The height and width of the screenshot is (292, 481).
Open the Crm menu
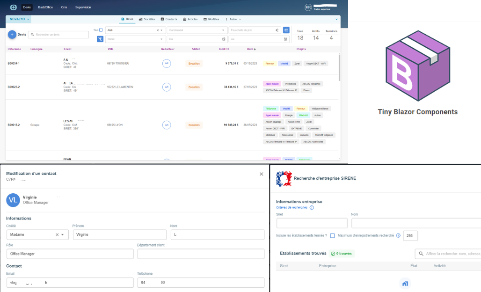coord(64,7)
